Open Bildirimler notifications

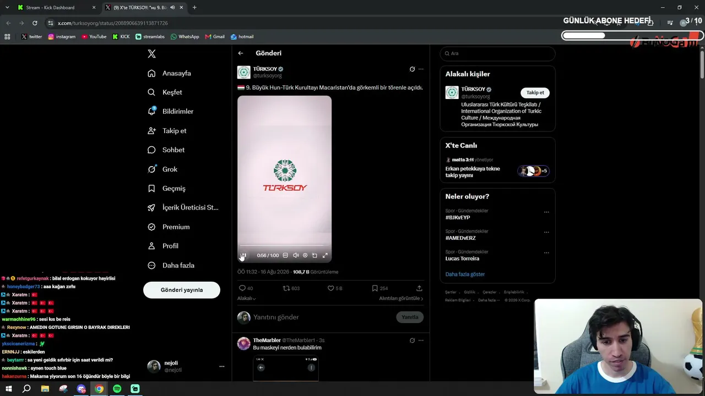click(171, 112)
